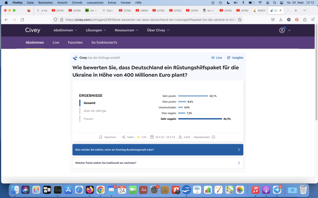Select the Gesamt results filter
The image size is (318, 198).
click(89, 103)
